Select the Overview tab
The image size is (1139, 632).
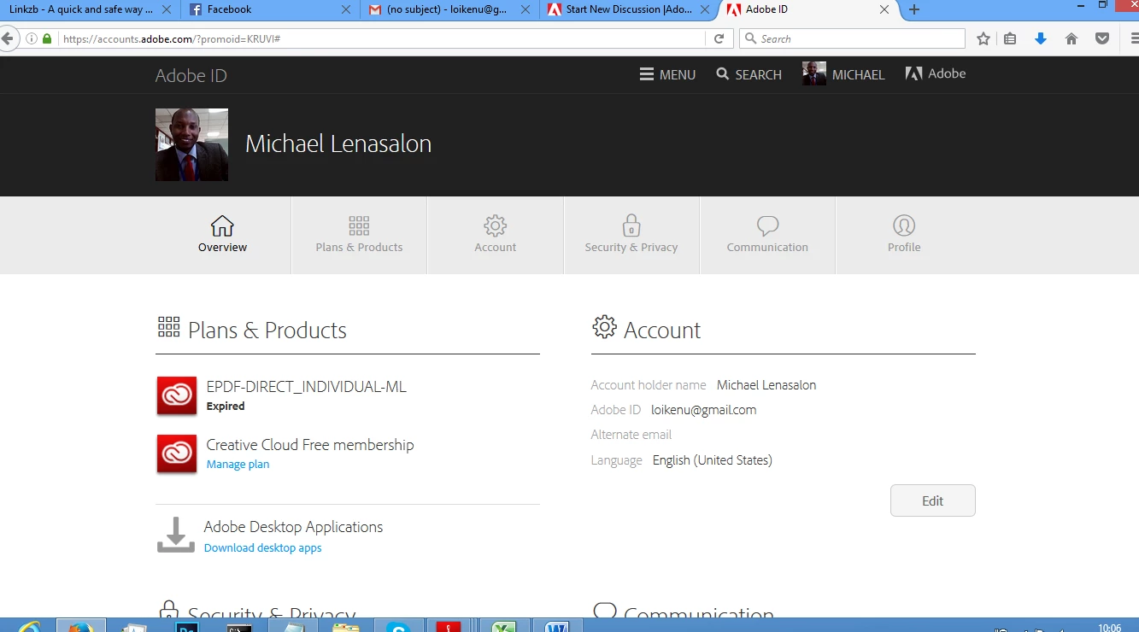pyautogui.click(x=222, y=235)
